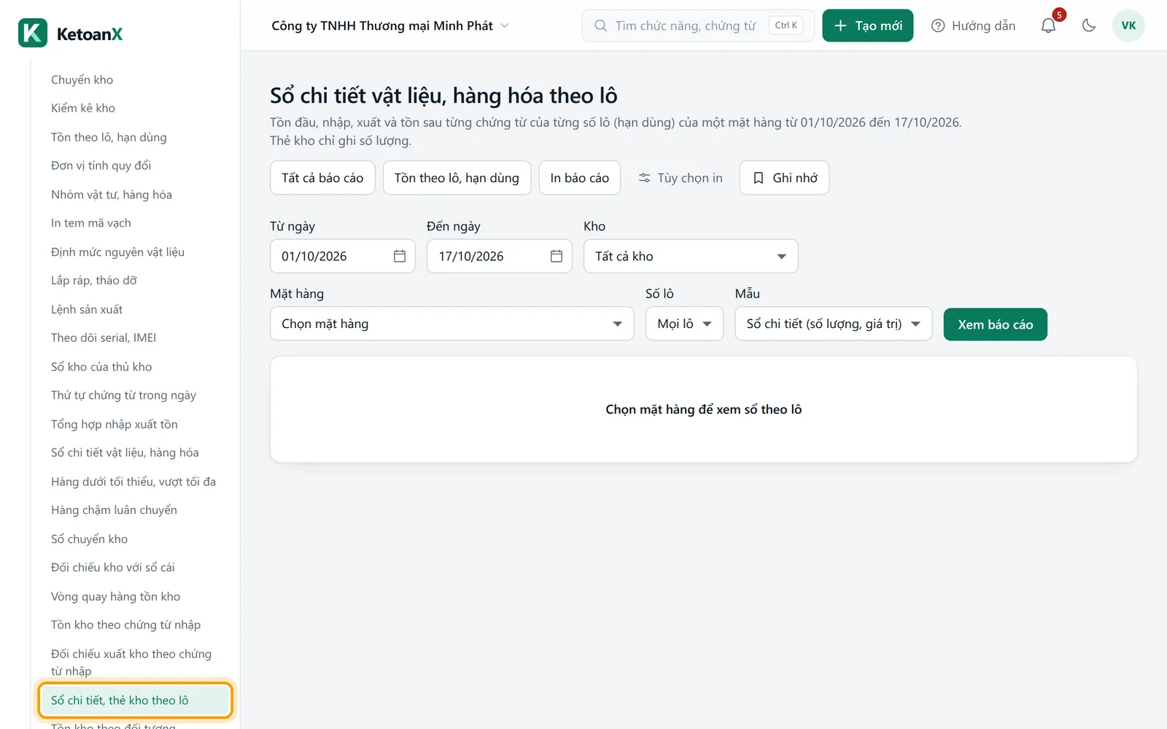This screenshot has height=729, width=1167.
Task: Click the Ghi nhớ bookmark button
Action: click(784, 178)
